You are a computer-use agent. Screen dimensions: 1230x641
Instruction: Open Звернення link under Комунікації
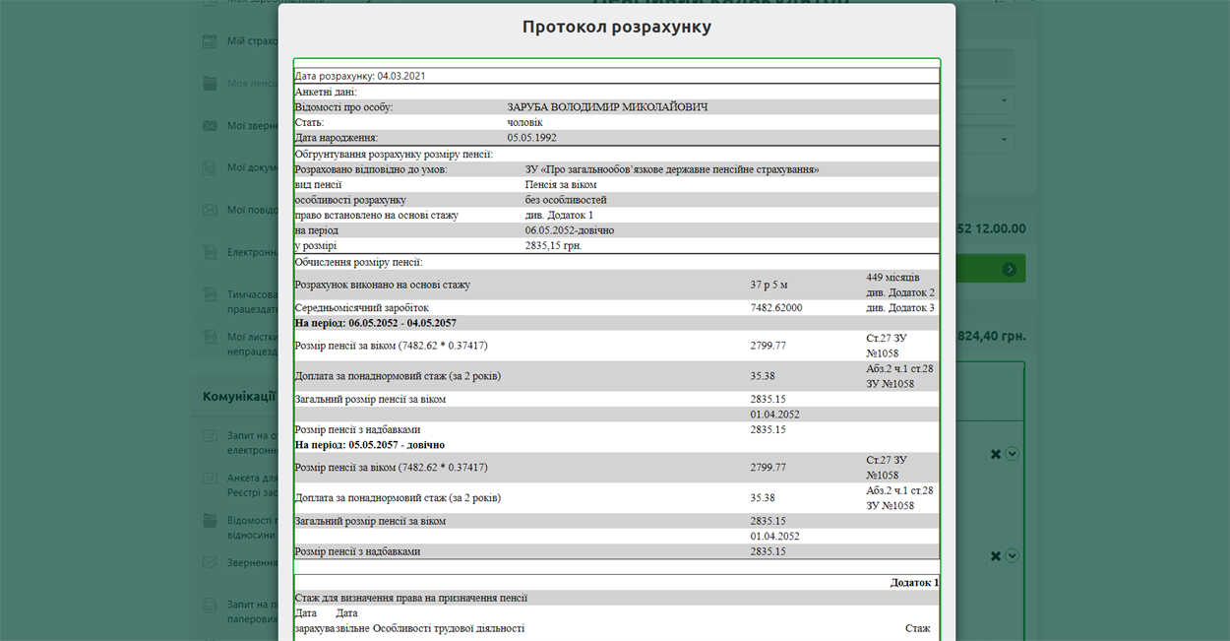coord(252,562)
